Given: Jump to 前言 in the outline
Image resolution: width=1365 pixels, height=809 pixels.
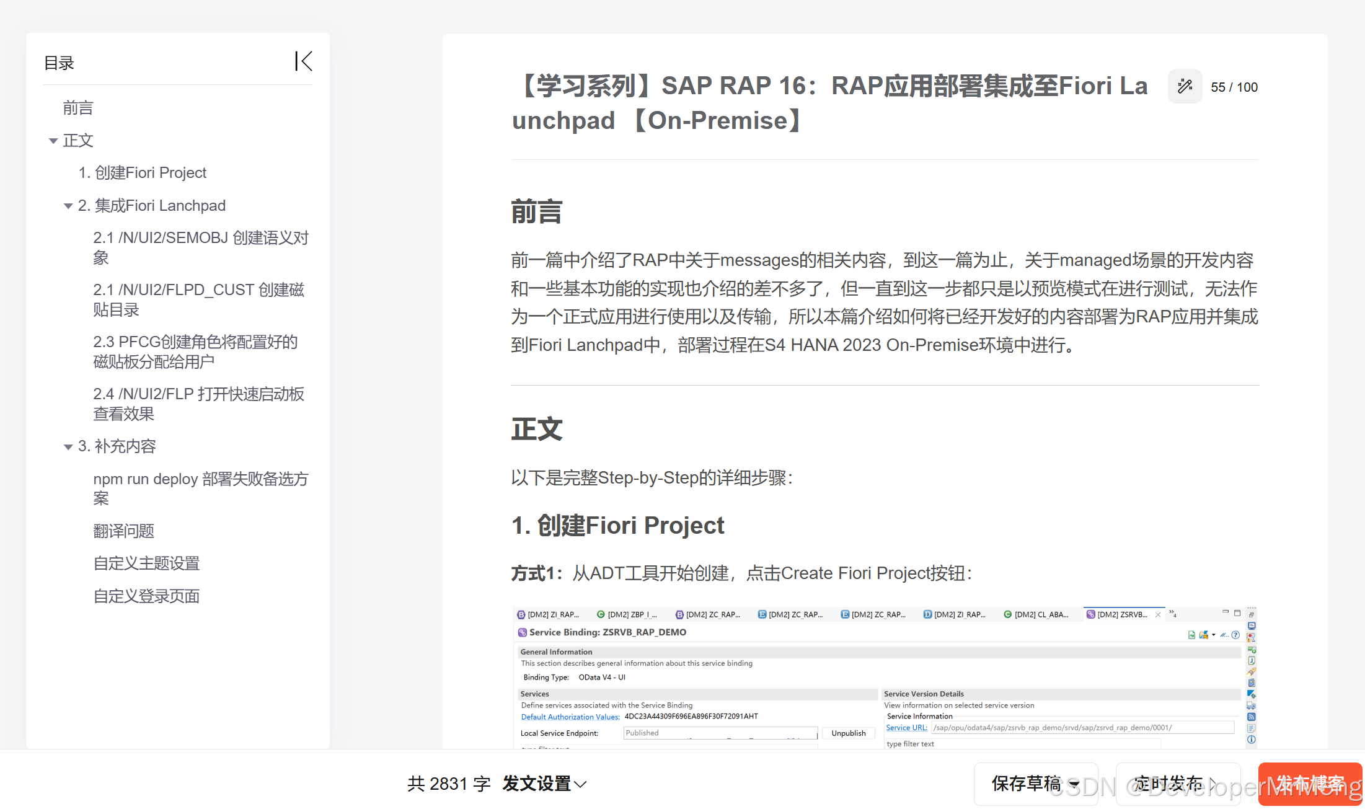Looking at the screenshot, I should tap(78, 108).
